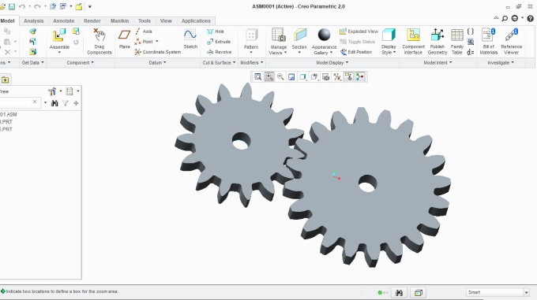Image resolution: width=537 pixels, height=300 pixels.
Task: Click the model tree binoculars find icon
Action: [54, 103]
